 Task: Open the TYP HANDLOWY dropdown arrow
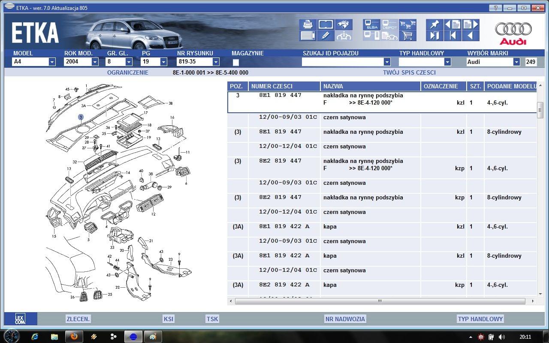pyautogui.click(x=447, y=62)
